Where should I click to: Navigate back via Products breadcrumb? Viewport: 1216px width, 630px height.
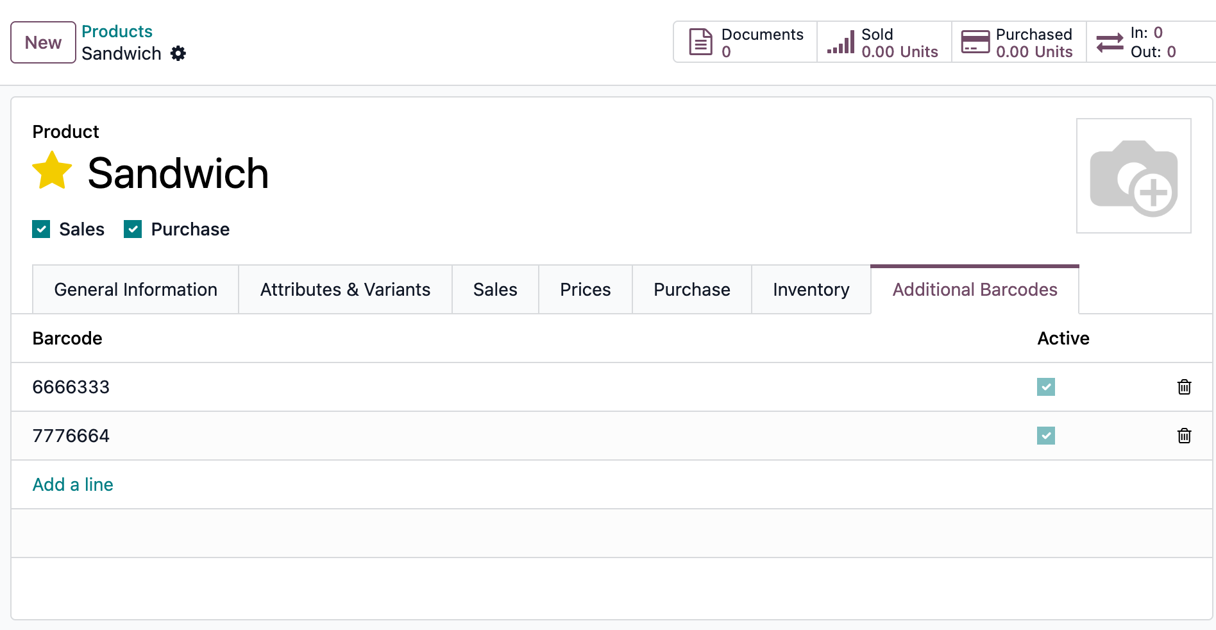[117, 31]
